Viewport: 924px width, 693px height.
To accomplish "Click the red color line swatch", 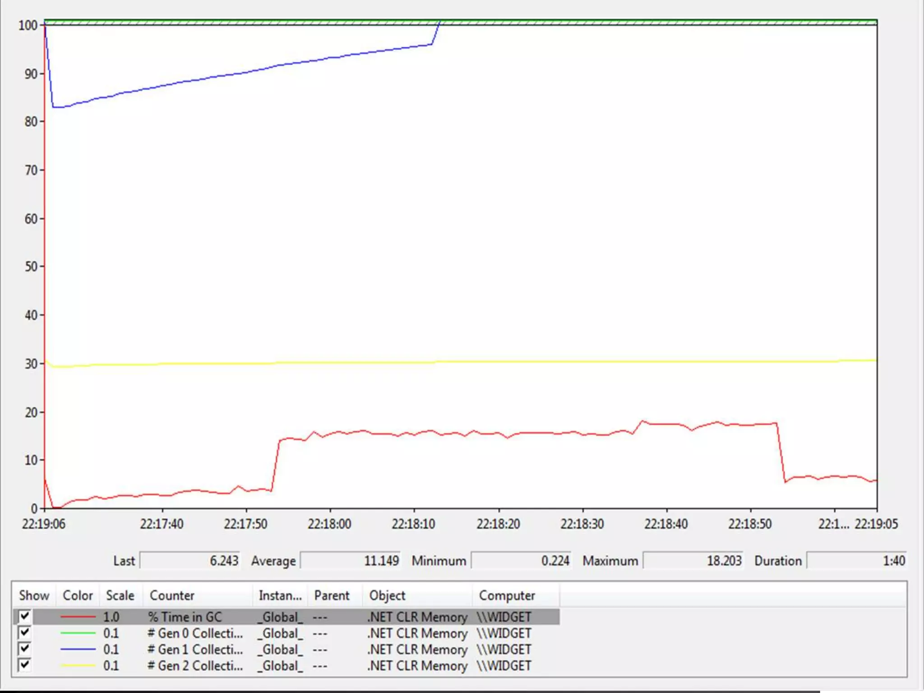I will pos(78,617).
